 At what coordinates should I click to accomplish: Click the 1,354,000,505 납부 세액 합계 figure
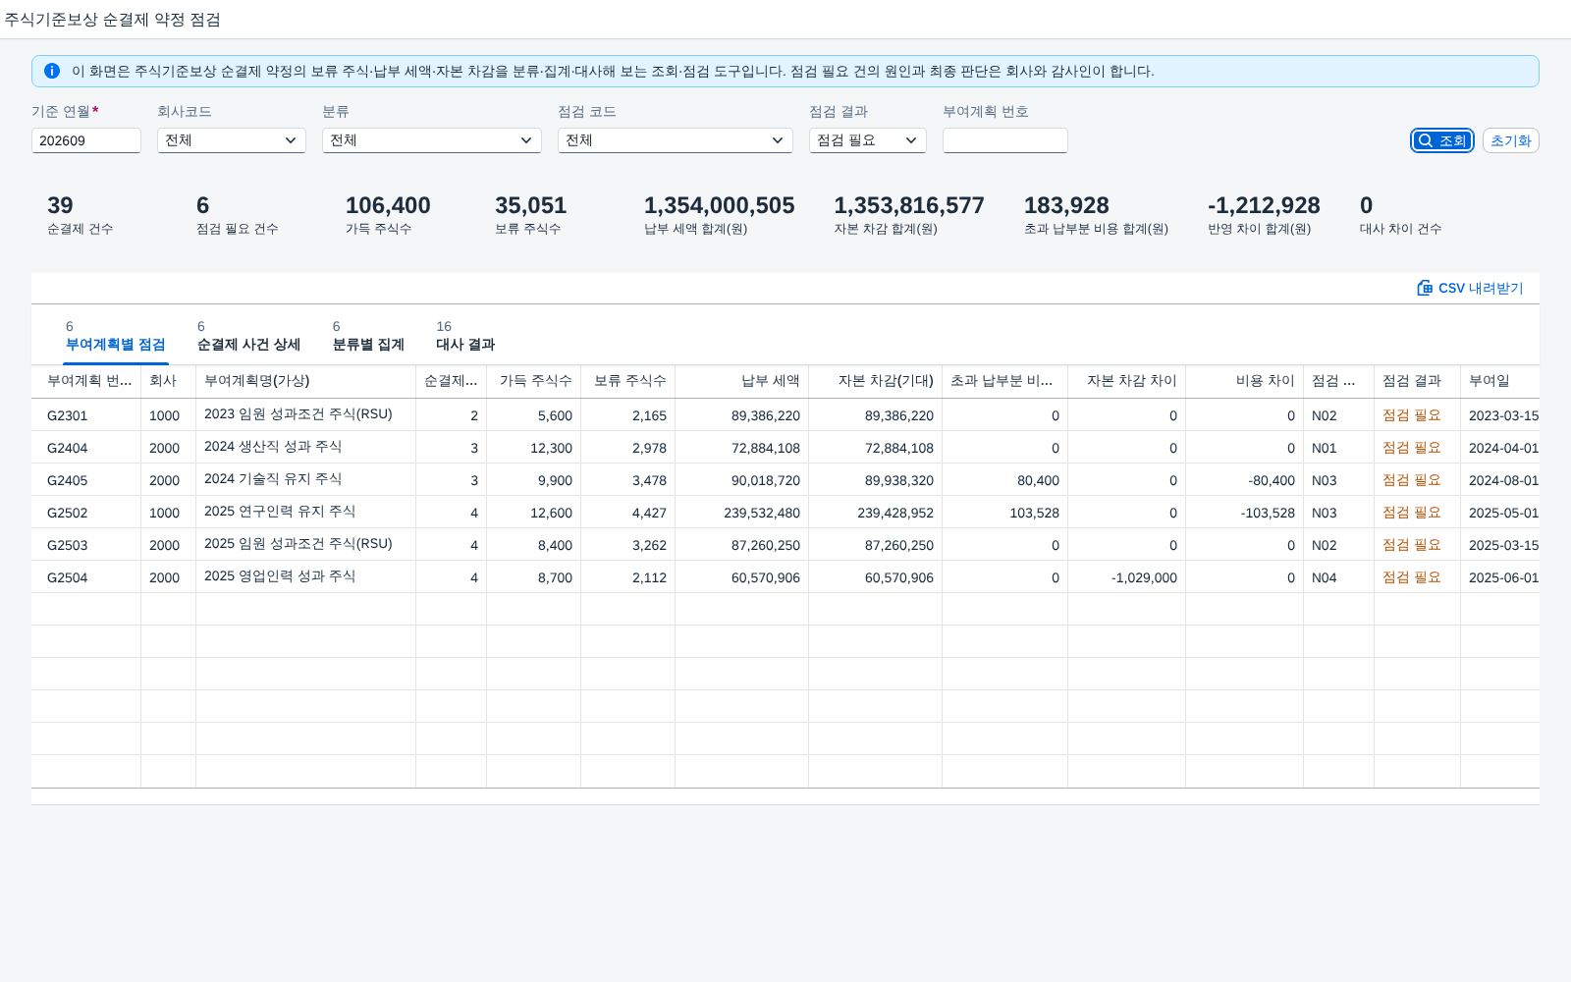(x=719, y=205)
